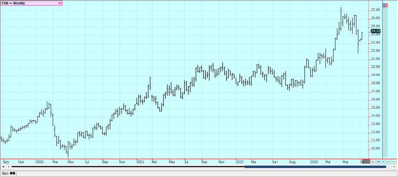The width and height of the screenshot is (398, 177).
Task: Click the blue B buy button
Action: pos(383,5)
